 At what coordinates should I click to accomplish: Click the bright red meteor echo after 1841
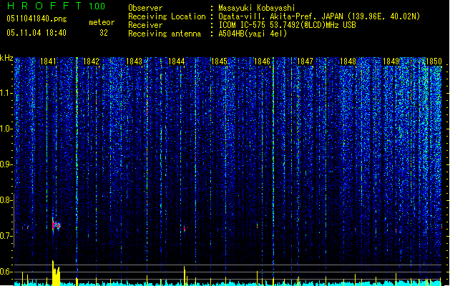57,225
